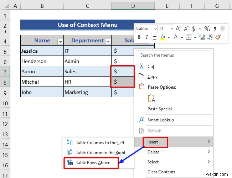Toggle italic formatting
Screen dimensions: 232x178
point(146,37)
